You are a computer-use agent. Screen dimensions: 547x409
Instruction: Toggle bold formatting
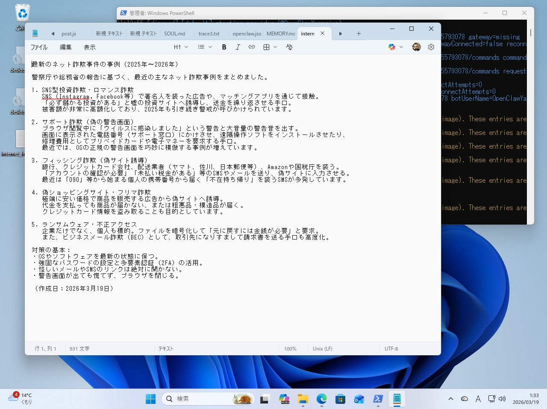coord(224,47)
